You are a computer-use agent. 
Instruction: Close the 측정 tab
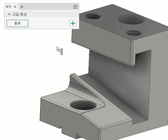(x=15, y=7)
